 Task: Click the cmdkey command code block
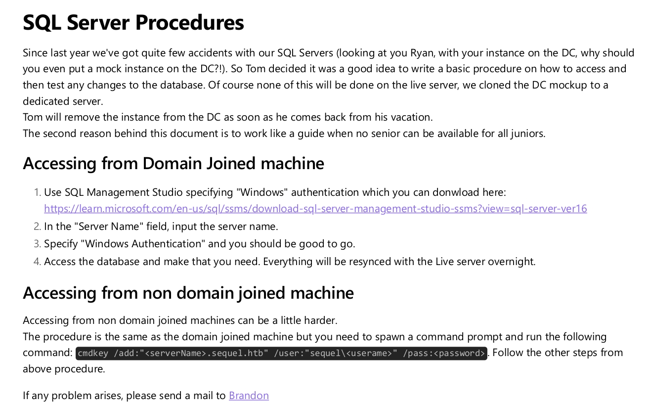(281, 353)
